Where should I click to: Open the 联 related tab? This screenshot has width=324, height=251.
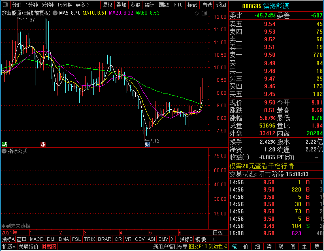tap(281, 247)
